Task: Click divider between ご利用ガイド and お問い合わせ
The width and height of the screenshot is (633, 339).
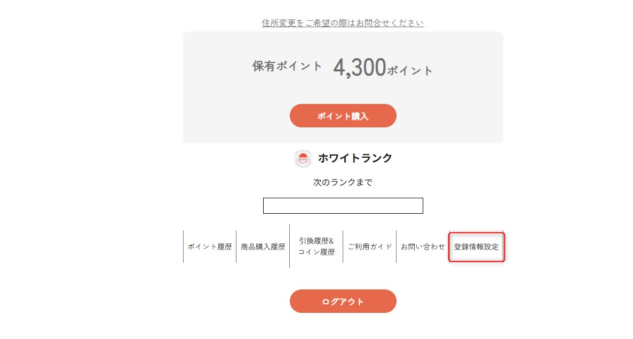Action: [x=396, y=247]
